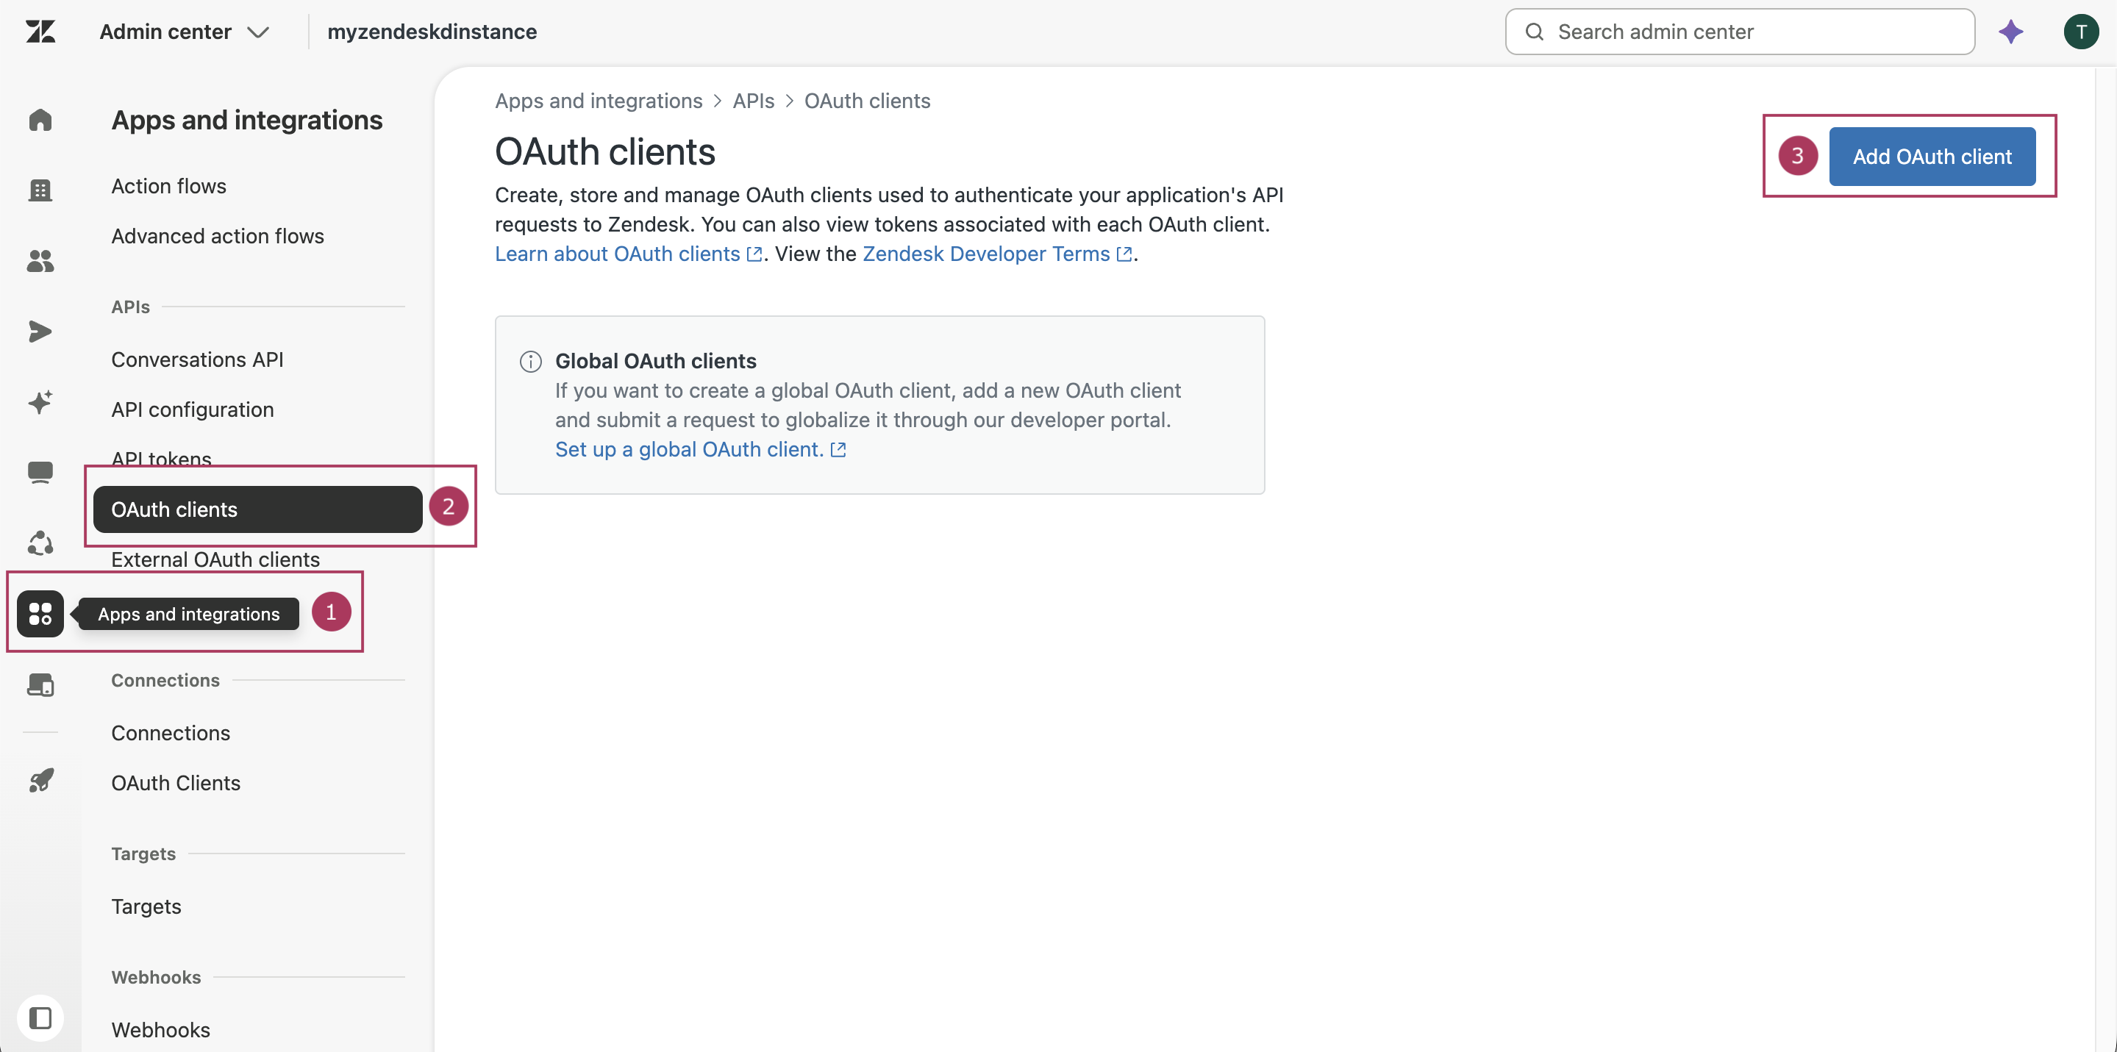
Task: Click the rocket icon in sidebar
Action: click(x=40, y=780)
